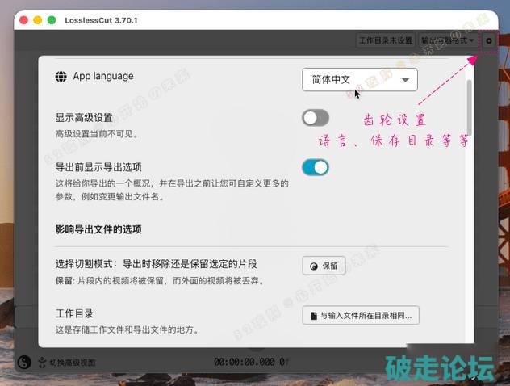The width and height of the screenshot is (510, 386).
Task: Choose working directory 与输入文件所在目录相同 button
Action: [361, 316]
